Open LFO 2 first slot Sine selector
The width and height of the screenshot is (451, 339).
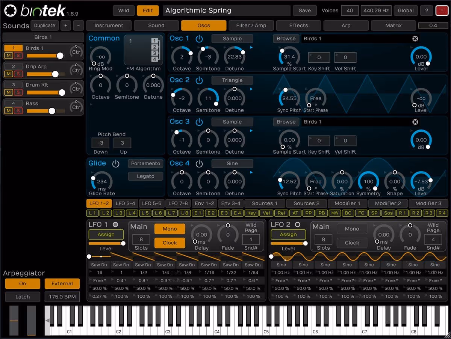click(x=281, y=265)
